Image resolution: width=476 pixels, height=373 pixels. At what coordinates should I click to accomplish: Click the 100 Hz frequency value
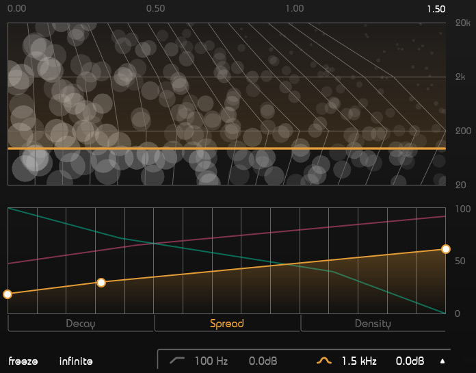[x=211, y=361]
